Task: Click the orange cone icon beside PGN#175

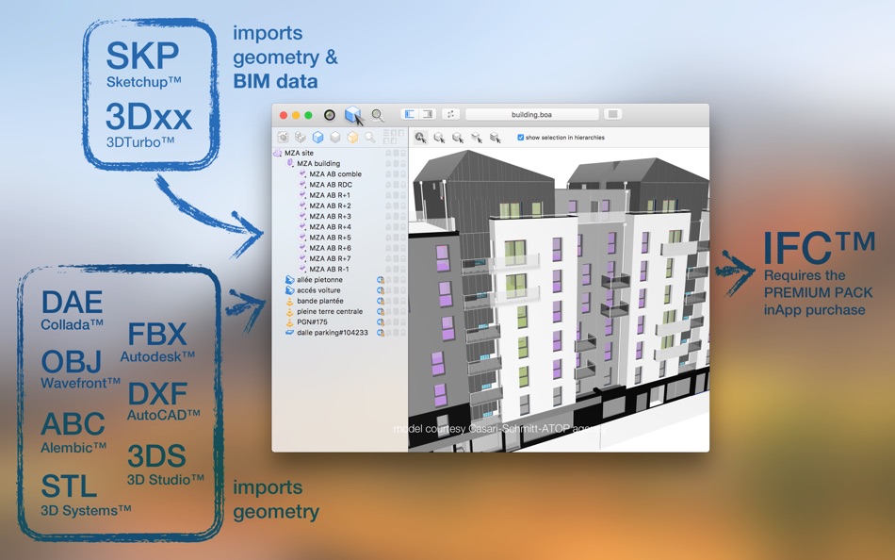Action: 289,322
